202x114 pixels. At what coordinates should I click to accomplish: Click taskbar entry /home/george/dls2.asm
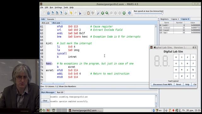[x=85, y=111]
